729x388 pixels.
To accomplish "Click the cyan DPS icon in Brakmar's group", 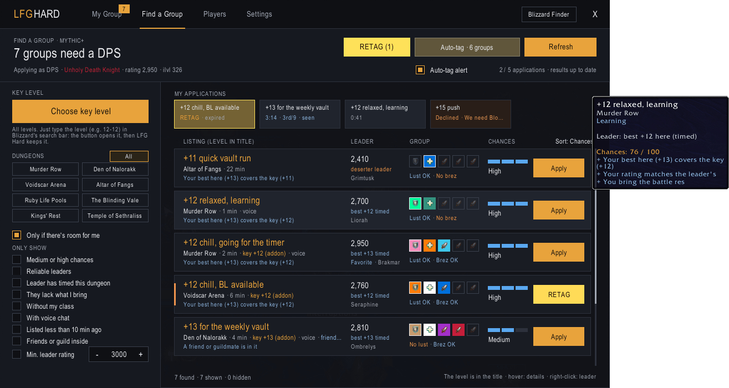I will 444,246.
